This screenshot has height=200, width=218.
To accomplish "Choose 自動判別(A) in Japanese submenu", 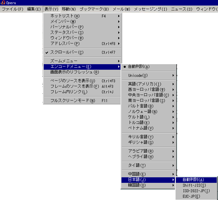I will coord(196,180).
